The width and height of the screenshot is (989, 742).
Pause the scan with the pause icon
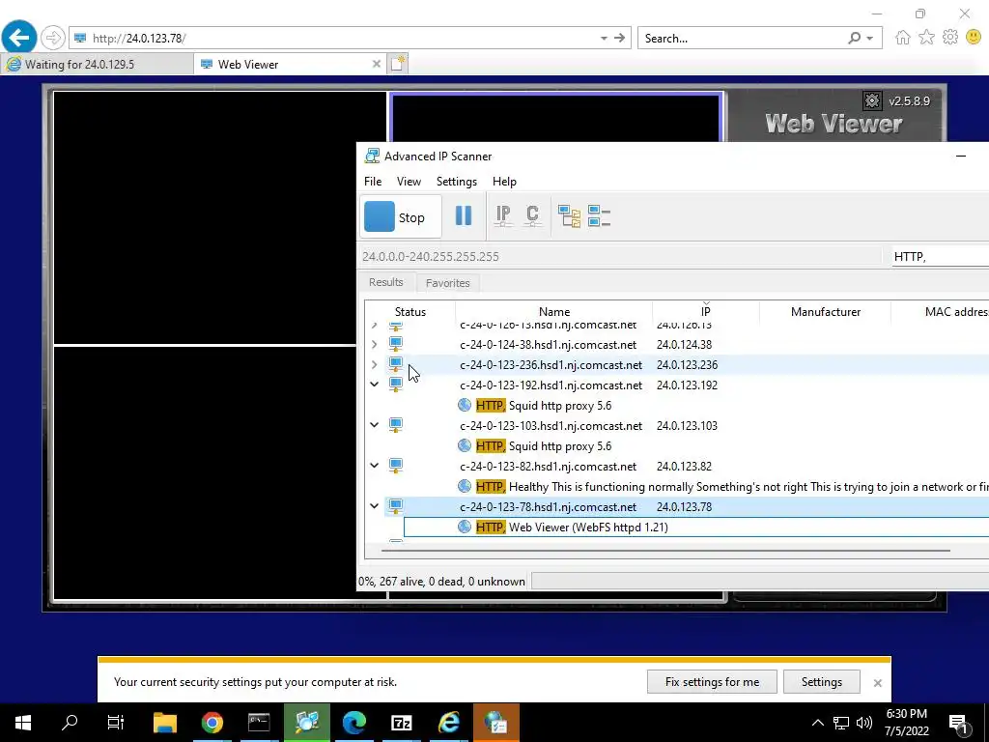464,216
